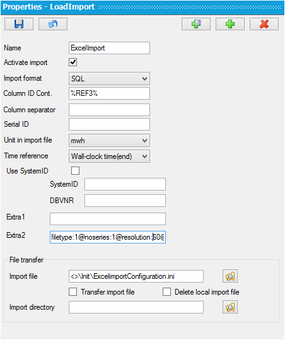The width and height of the screenshot is (285, 340).
Task: Click the copy entry plus icon
Action: 196,24
